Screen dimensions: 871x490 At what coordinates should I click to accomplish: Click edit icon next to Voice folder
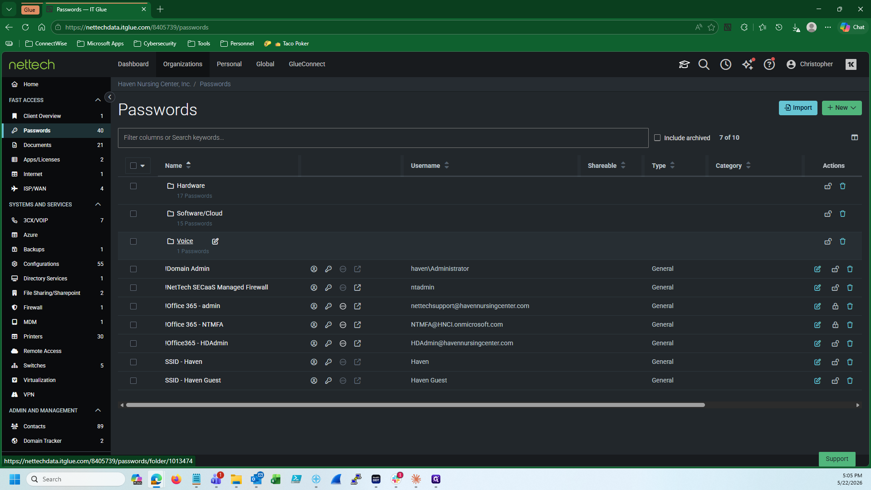(x=215, y=241)
